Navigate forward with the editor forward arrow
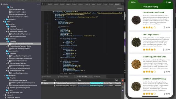Viewport: 176px width, 99px height. click(45, 4)
